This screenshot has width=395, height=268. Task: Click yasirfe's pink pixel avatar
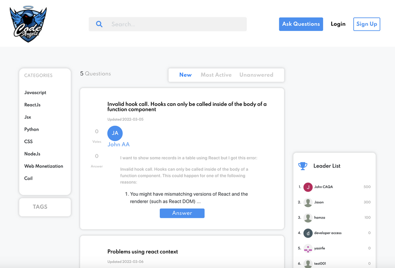point(308,248)
